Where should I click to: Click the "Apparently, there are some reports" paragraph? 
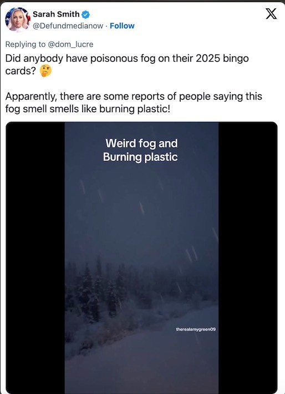tap(134, 103)
